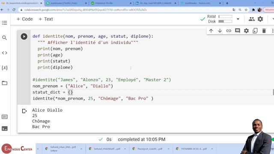Viewport: 274px width, 154px height.
Task: Switch to the LinkedIn tab
Action: (156, 3)
